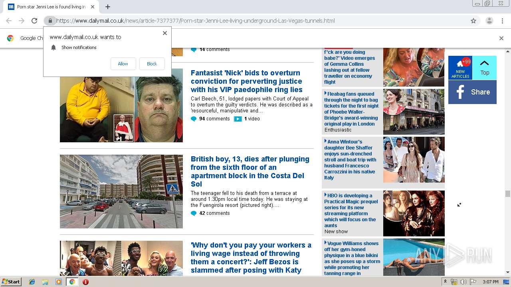
Task: Close the Jenni Lee article tab
Action: (93, 7)
